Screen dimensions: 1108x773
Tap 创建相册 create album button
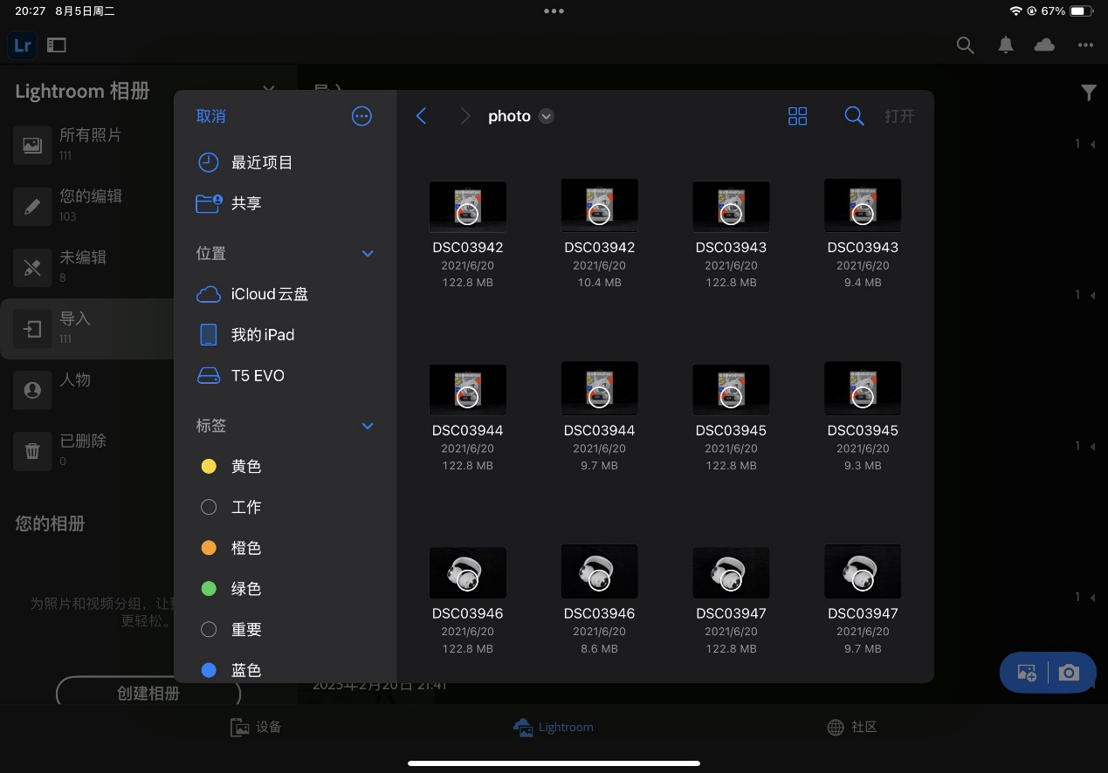(148, 694)
